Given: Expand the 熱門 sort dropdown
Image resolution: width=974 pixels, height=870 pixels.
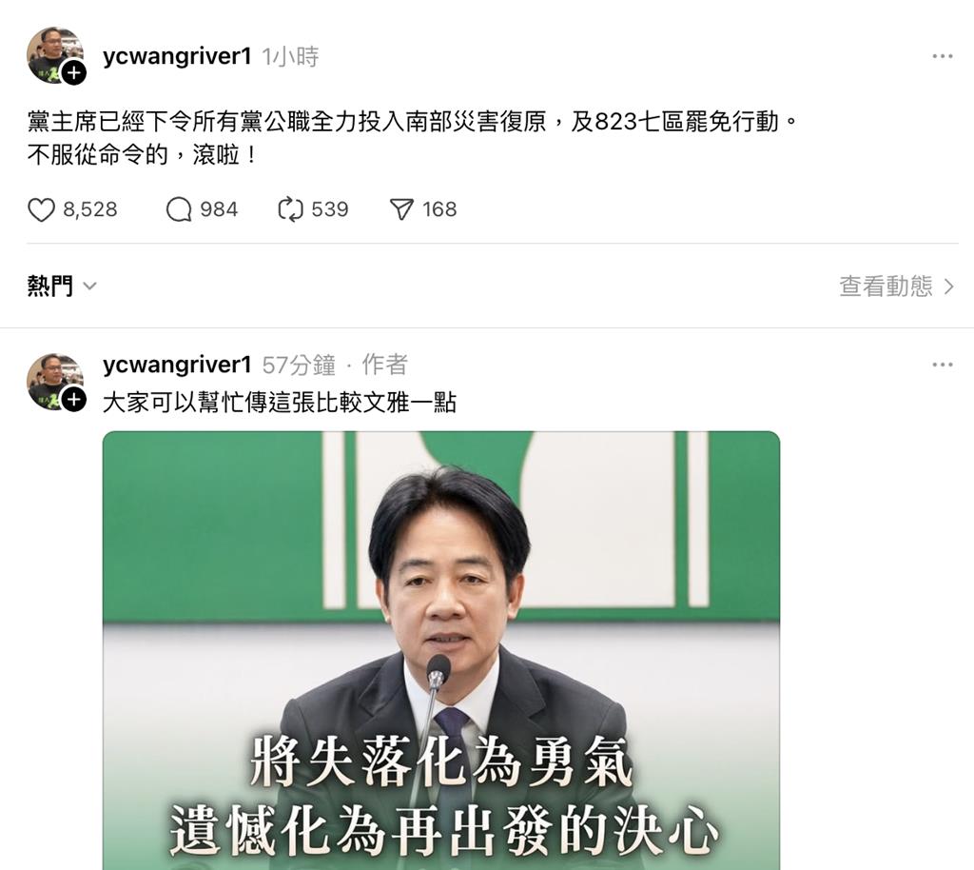Looking at the screenshot, I should click(62, 286).
